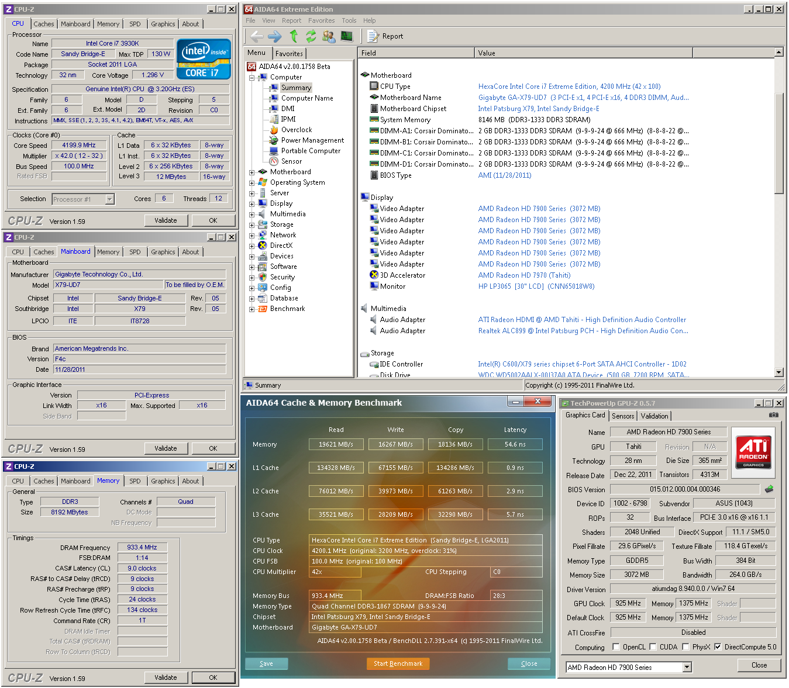Open the AIDA64 Help menu
This screenshot has width=789, height=688.
pyautogui.click(x=369, y=20)
